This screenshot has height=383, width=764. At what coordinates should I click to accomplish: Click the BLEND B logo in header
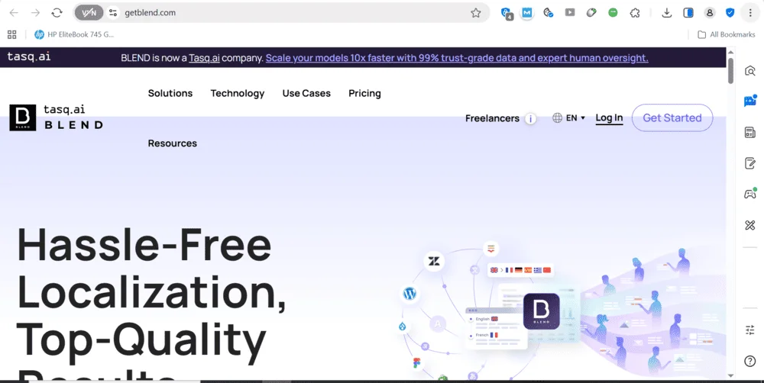pos(23,117)
